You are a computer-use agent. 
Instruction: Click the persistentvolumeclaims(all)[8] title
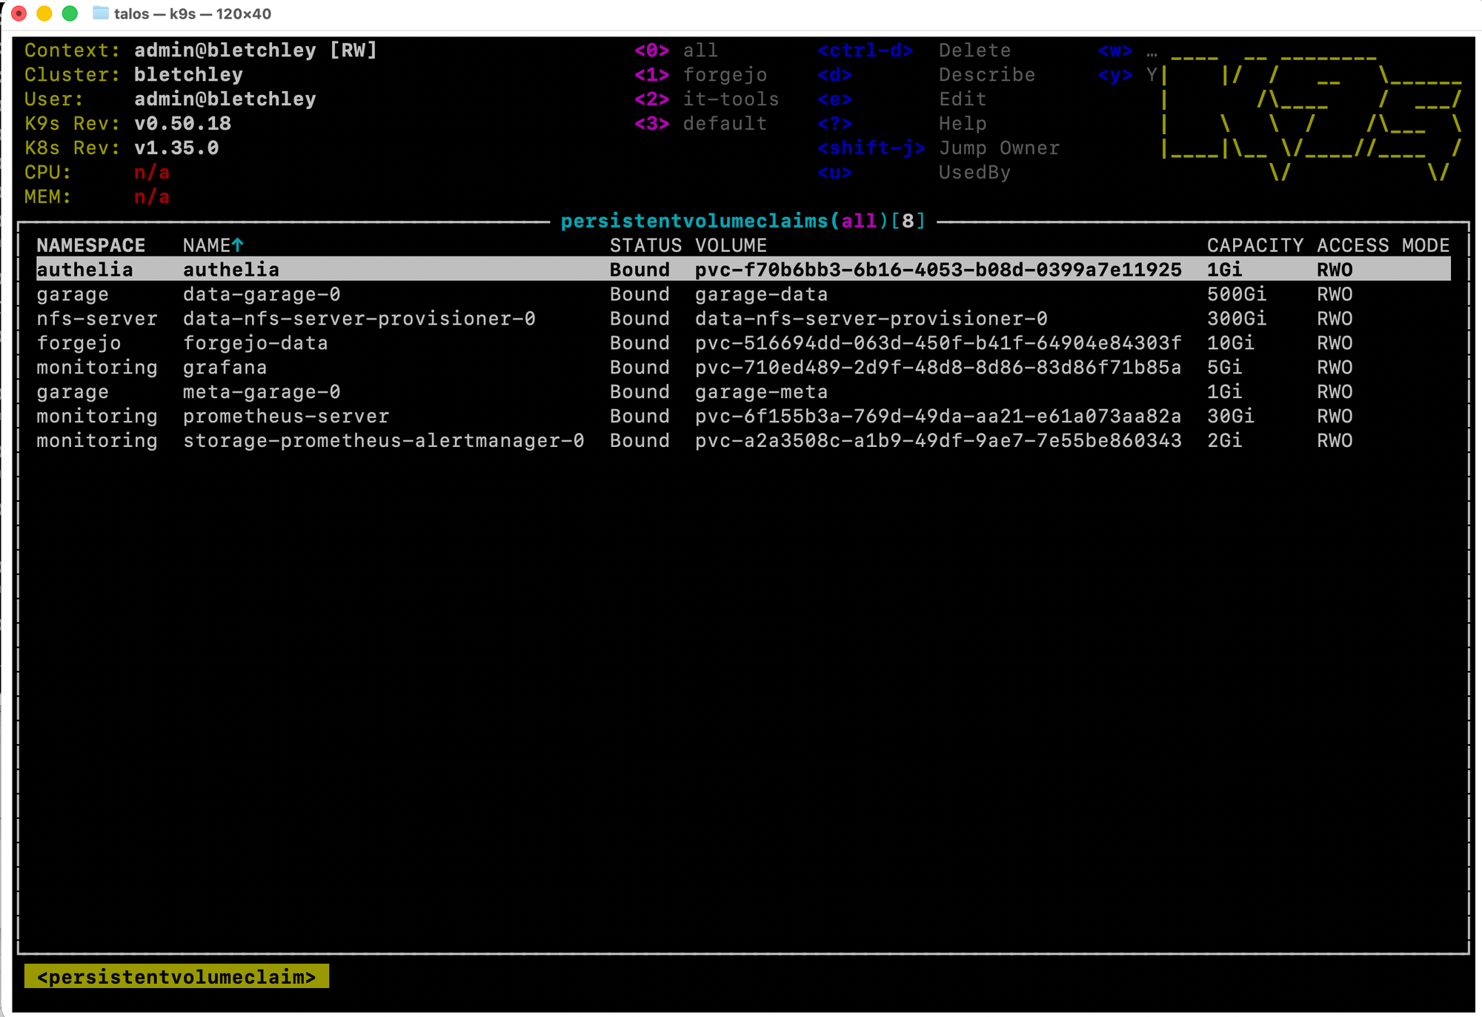(743, 221)
